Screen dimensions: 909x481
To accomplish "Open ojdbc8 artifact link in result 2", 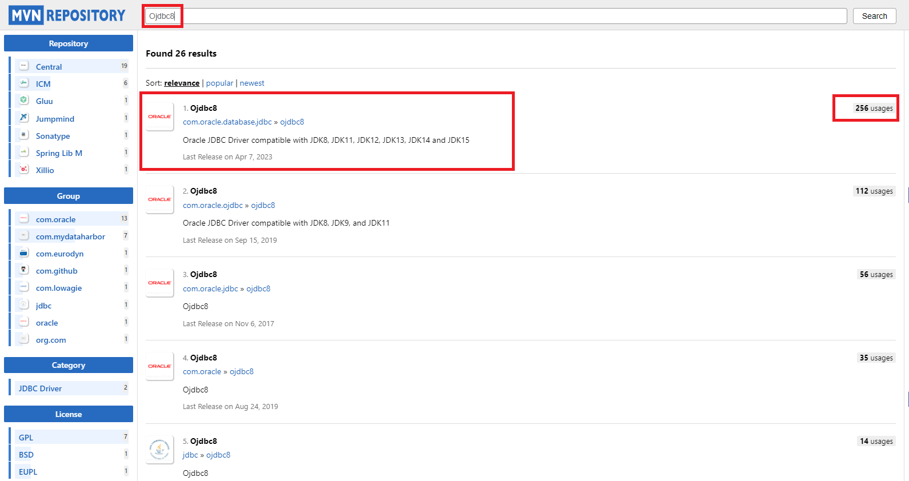I will [x=263, y=205].
